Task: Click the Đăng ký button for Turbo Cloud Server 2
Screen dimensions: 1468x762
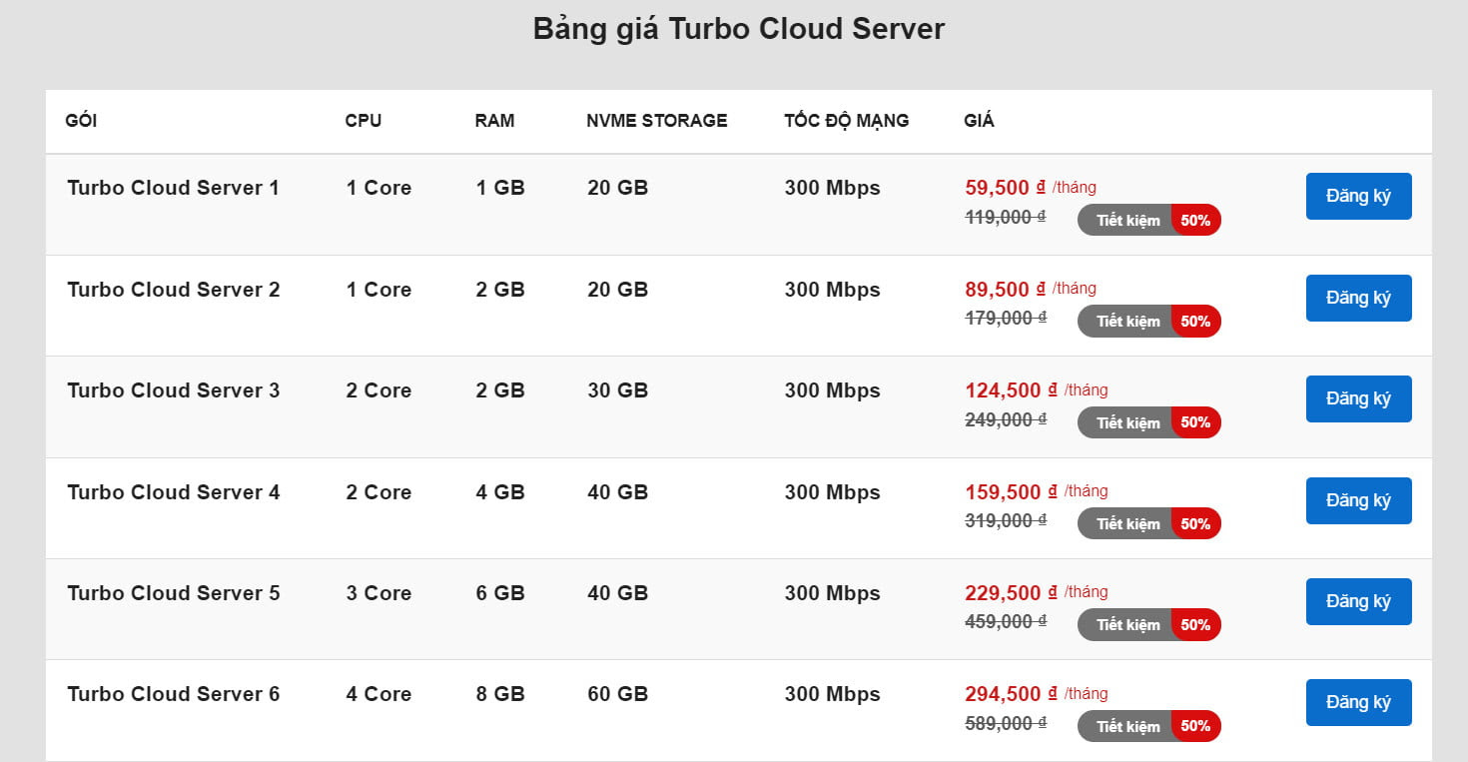Action: point(1358,298)
